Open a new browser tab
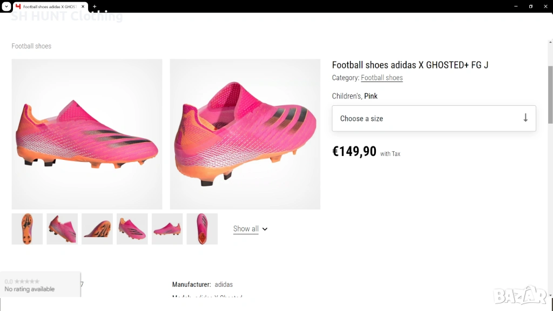 pyautogui.click(x=95, y=6)
